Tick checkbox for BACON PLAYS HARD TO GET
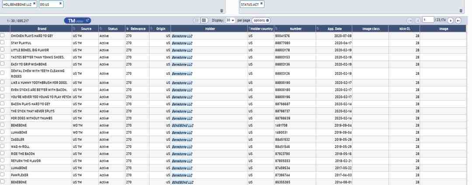The image size is (472, 185). (x=3, y=103)
